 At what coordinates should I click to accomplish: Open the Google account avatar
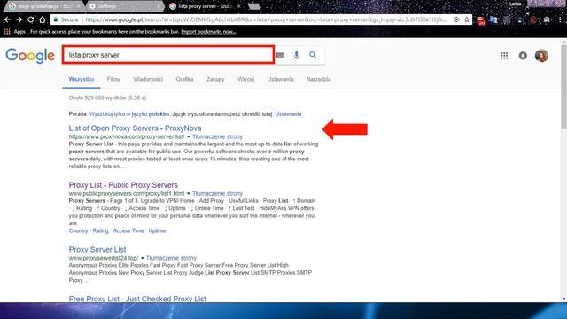pos(541,56)
